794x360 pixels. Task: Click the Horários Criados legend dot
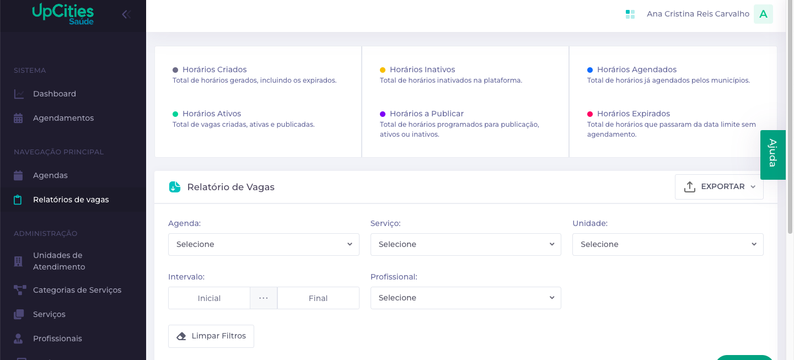175,70
